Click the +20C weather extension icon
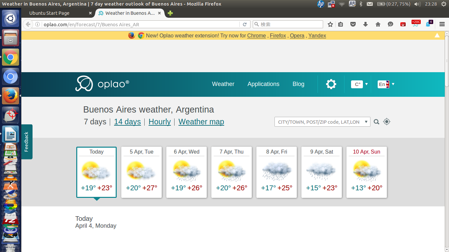 [x=416, y=24]
